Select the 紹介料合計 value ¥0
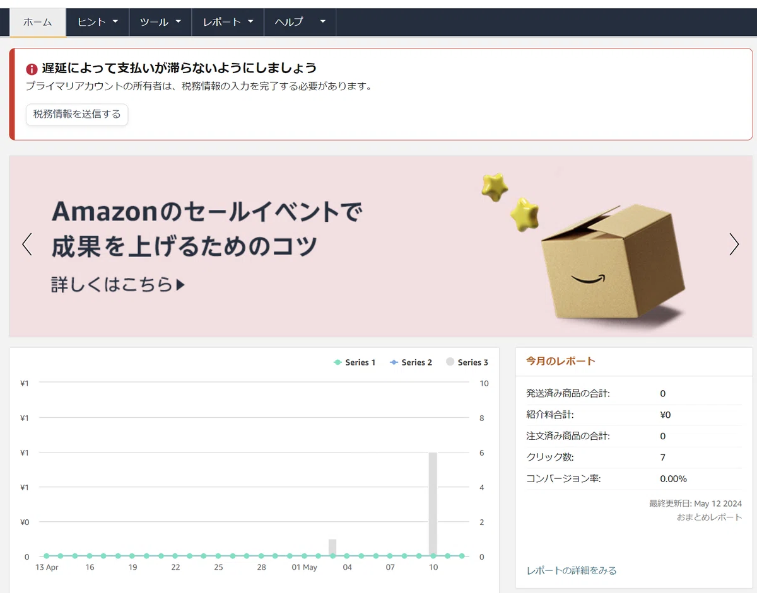 (x=665, y=415)
